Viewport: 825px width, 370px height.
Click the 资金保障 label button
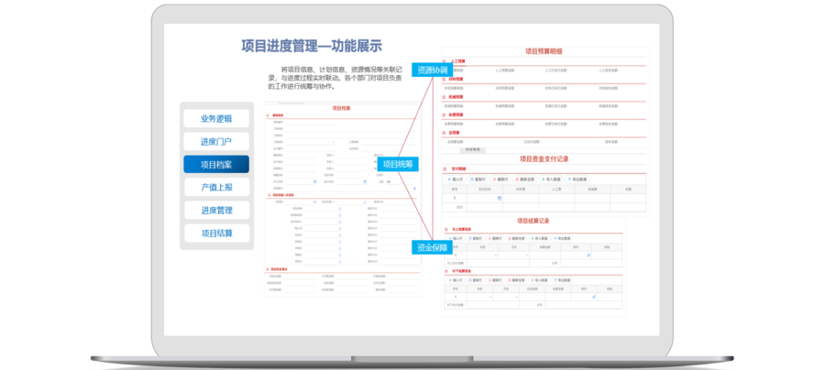tap(431, 247)
